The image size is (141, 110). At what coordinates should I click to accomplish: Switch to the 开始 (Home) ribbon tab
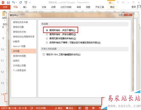click(x=16, y=7)
